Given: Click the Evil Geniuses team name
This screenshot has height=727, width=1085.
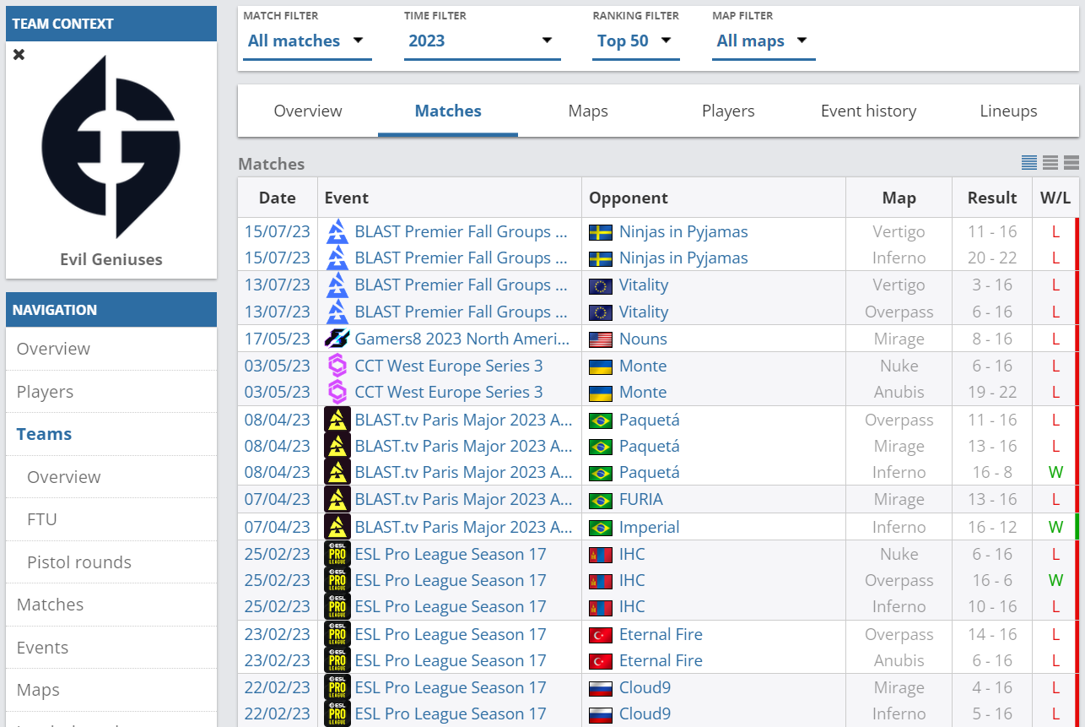Looking at the screenshot, I should coord(111,259).
